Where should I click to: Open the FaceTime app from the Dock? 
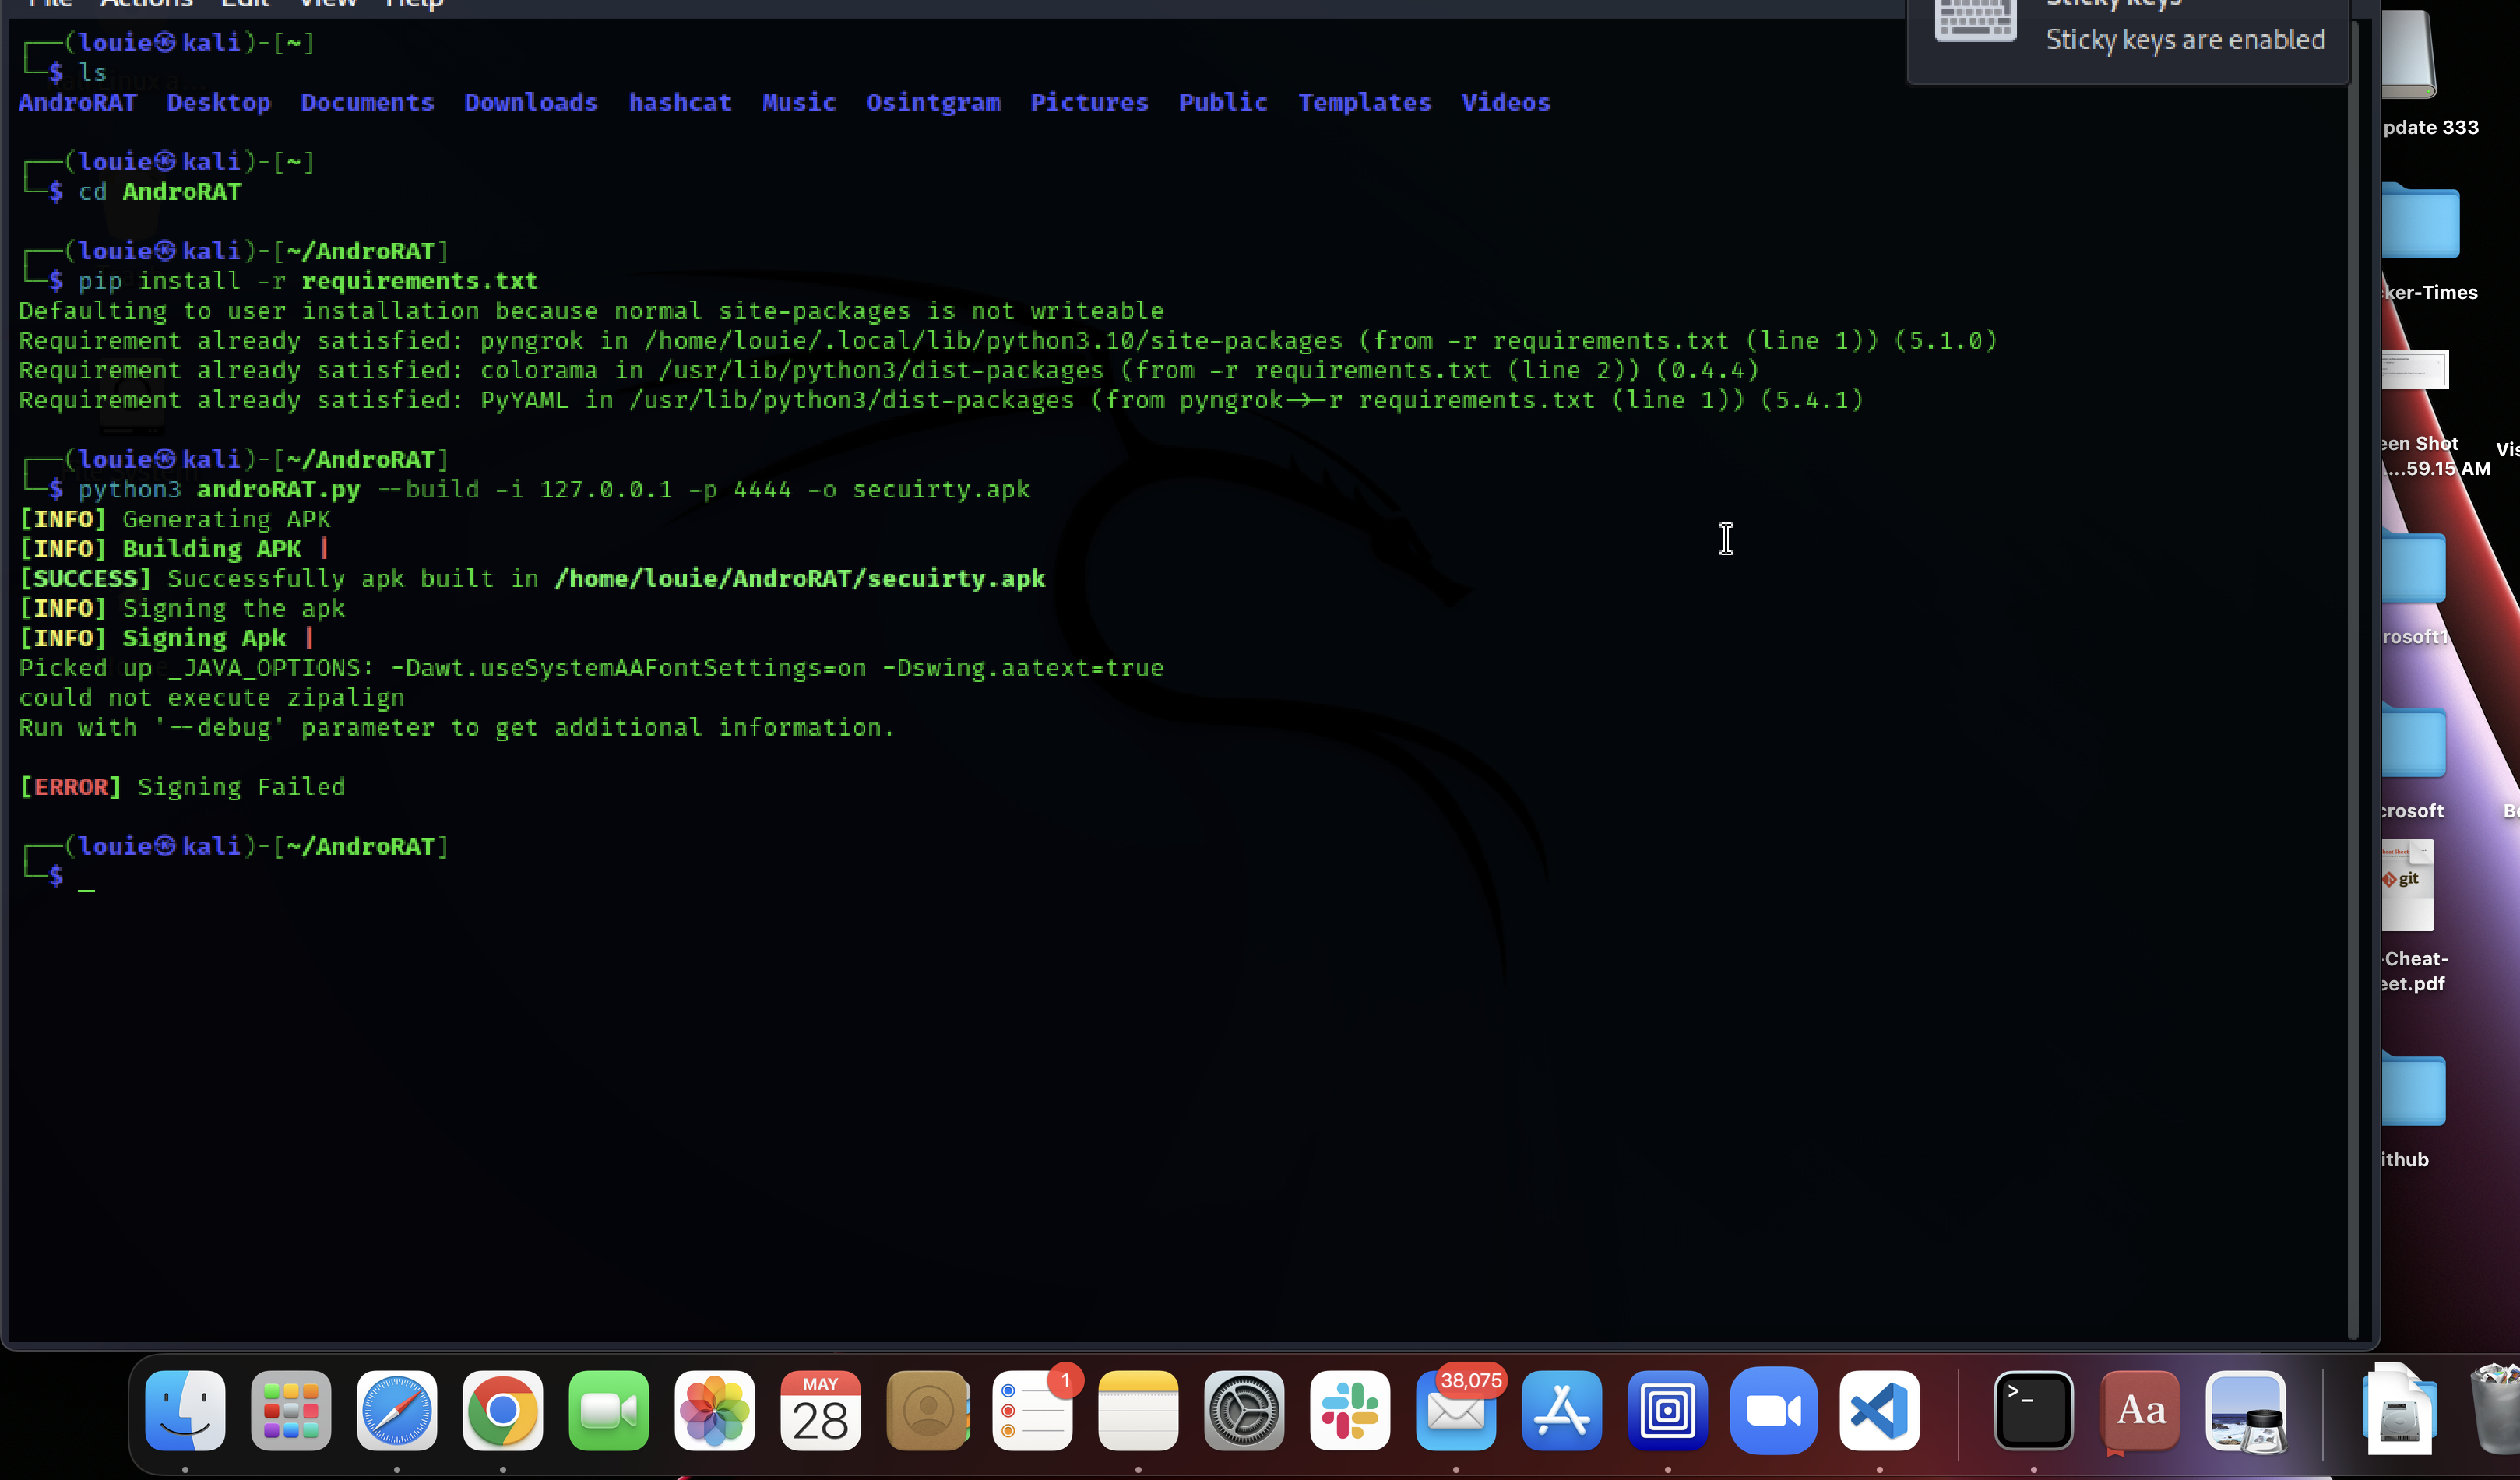[609, 1411]
